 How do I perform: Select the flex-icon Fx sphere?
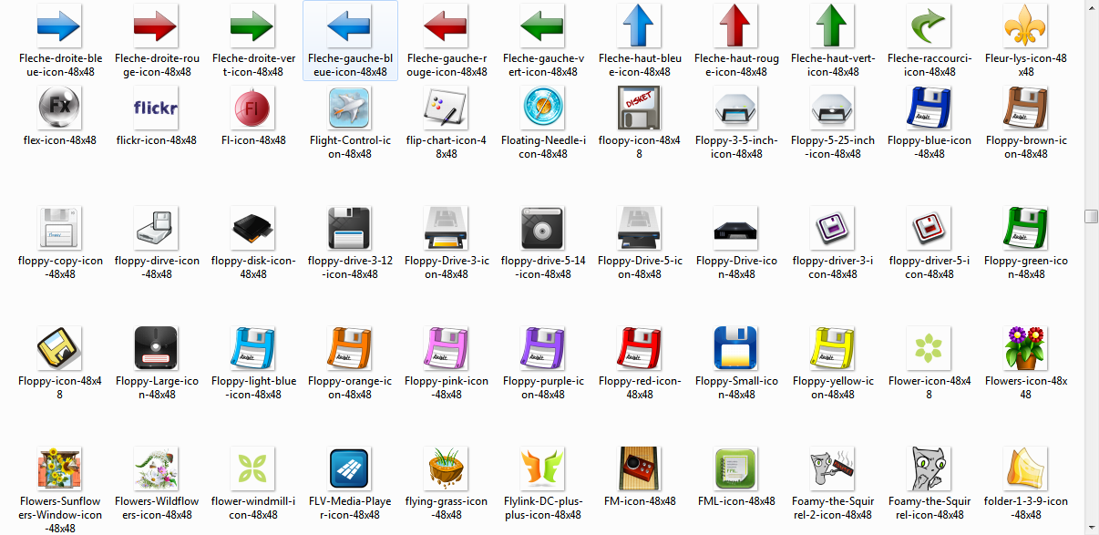pyautogui.click(x=60, y=108)
